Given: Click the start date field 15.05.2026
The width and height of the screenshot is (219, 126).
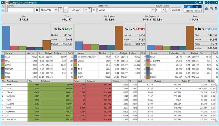Looking at the screenshot, I should (47, 10).
